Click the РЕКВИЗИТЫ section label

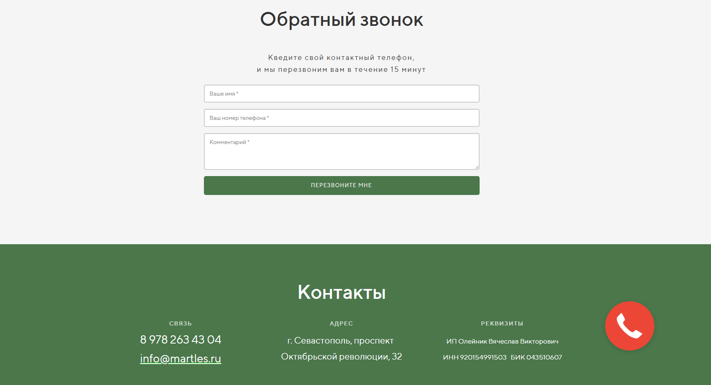(x=502, y=323)
